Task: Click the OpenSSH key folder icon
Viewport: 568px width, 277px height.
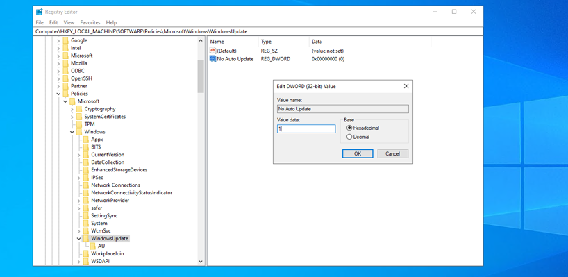Action: click(65, 78)
